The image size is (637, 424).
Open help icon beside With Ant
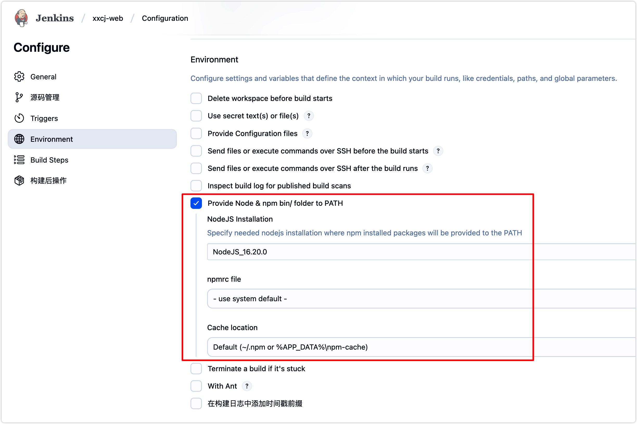point(247,386)
